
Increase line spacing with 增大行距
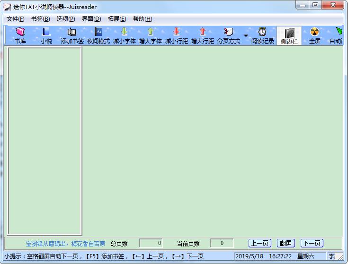pos(202,36)
